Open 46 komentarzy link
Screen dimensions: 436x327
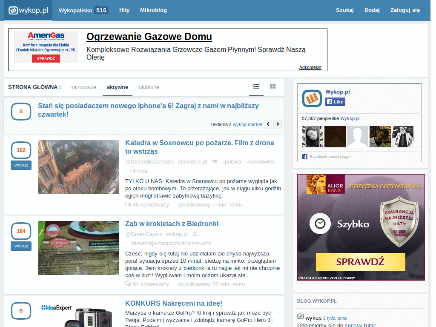[x=151, y=205]
